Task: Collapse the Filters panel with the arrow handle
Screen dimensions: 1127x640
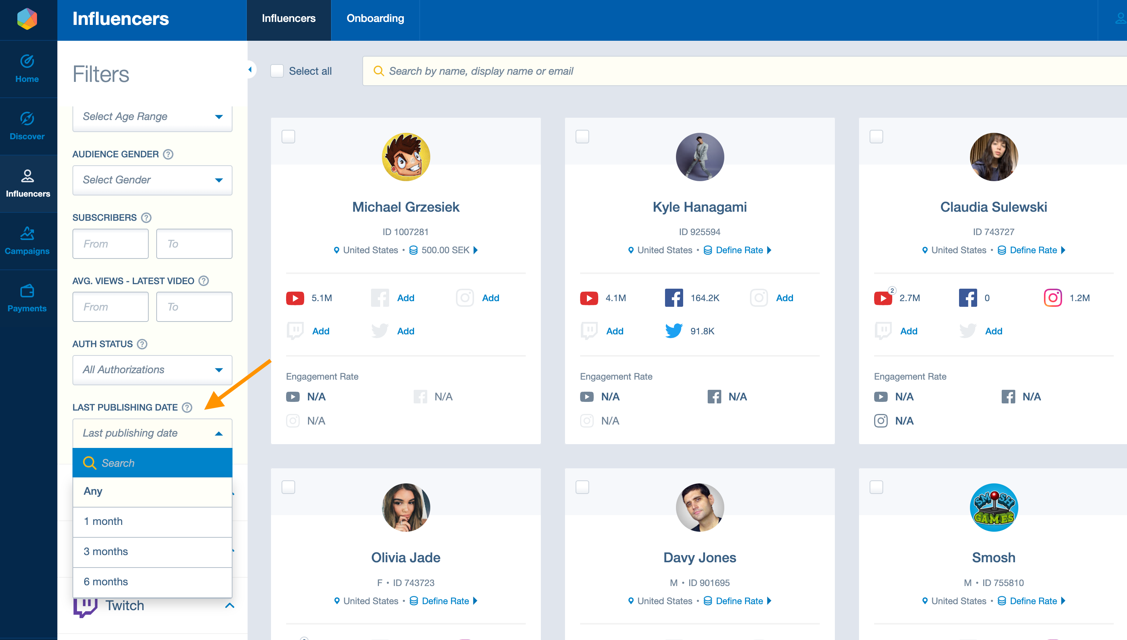Action: point(250,69)
